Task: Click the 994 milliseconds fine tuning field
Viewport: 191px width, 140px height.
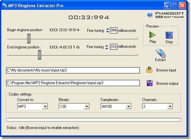Action: coord(113,30)
